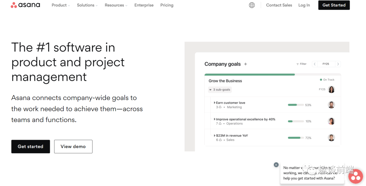Click the Earn customer love owner avatar

(x=331, y=105)
